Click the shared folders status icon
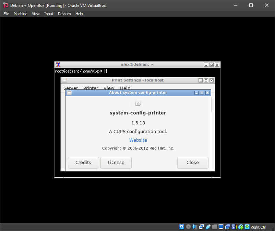 click(x=214, y=227)
